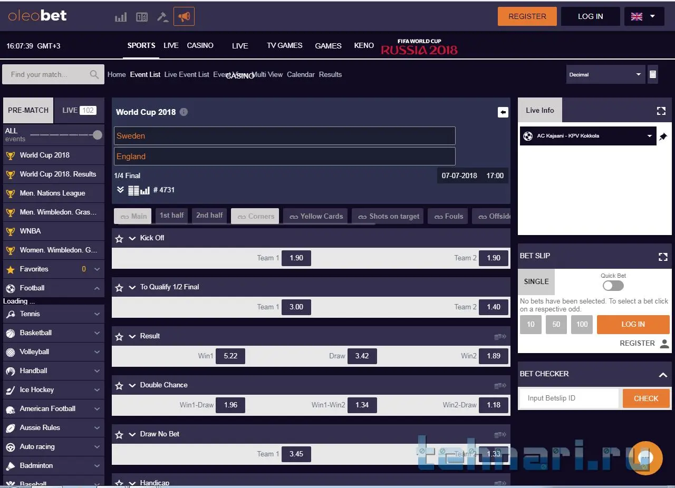The width and height of the screenshot is (675, 488).
Task: Bet on Win1 at odds 5.22
Action: coord(230,356)
